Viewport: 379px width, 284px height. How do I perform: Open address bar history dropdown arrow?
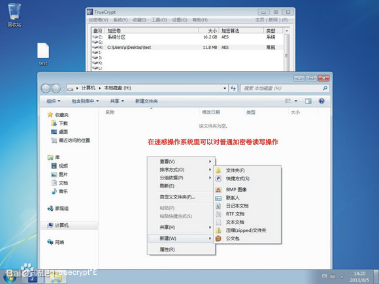click(x=225, y=88)
